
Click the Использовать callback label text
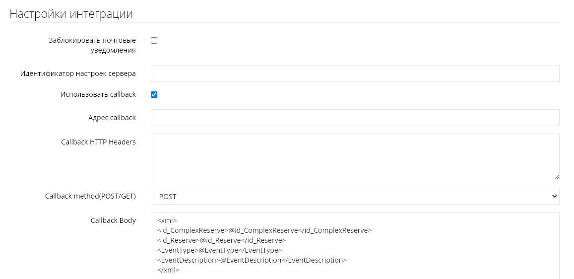coord(98,94)
